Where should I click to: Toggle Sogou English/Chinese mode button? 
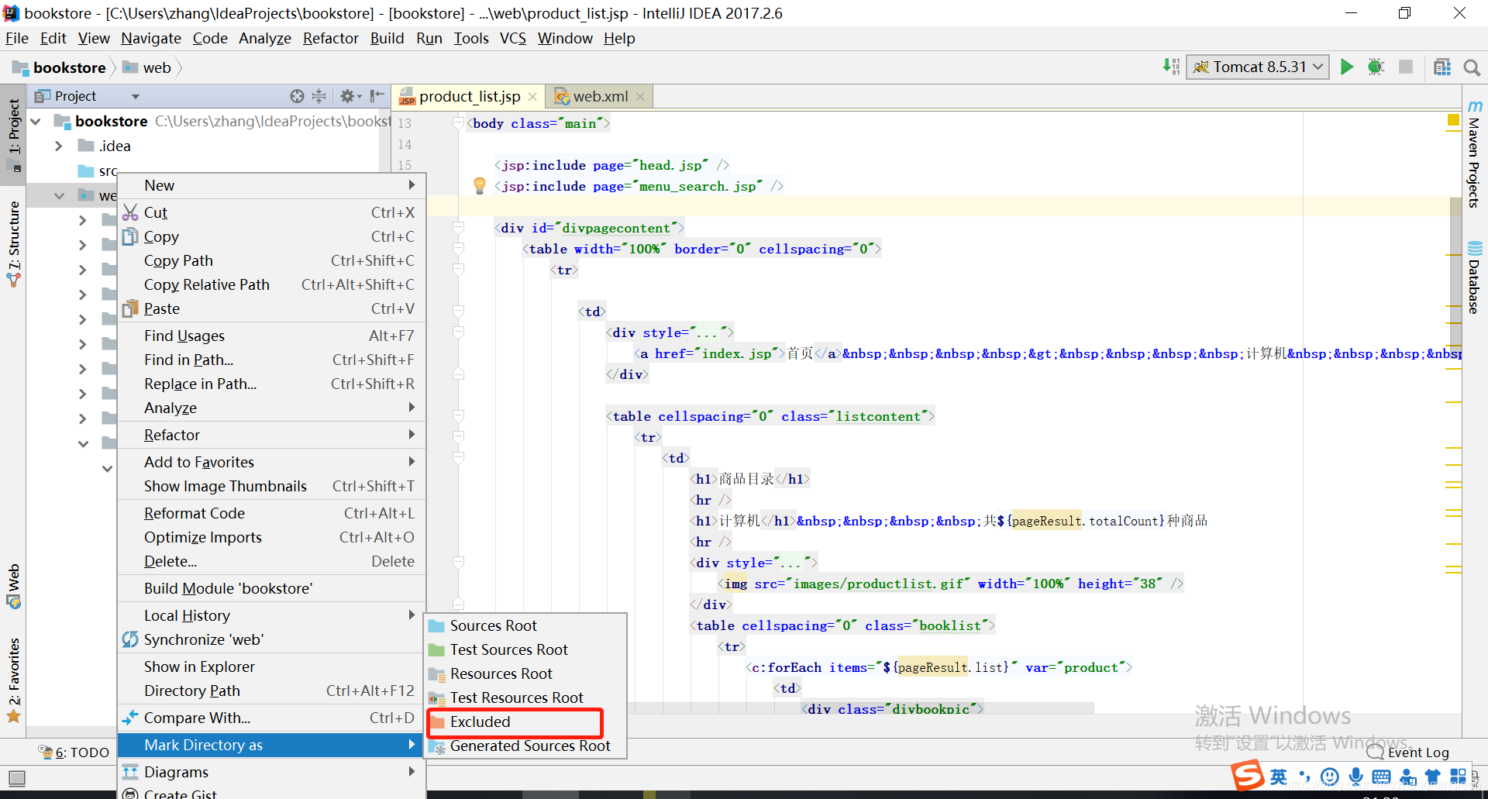tap(1279, 777)
